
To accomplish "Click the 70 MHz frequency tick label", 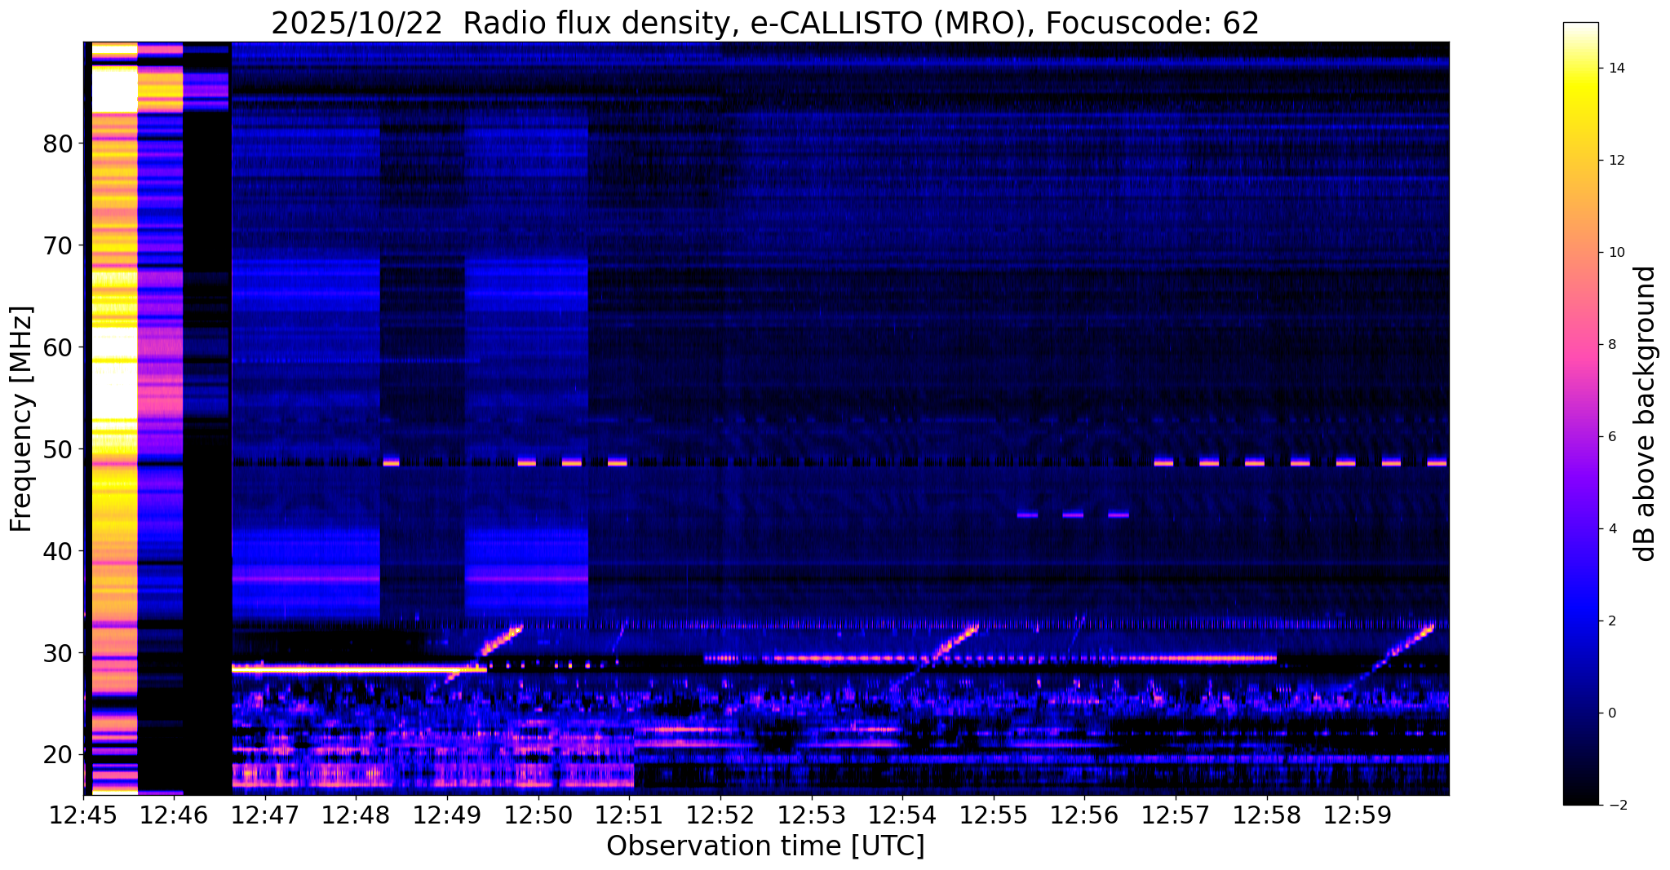I will pyautogui.click(x=57, y=245).
